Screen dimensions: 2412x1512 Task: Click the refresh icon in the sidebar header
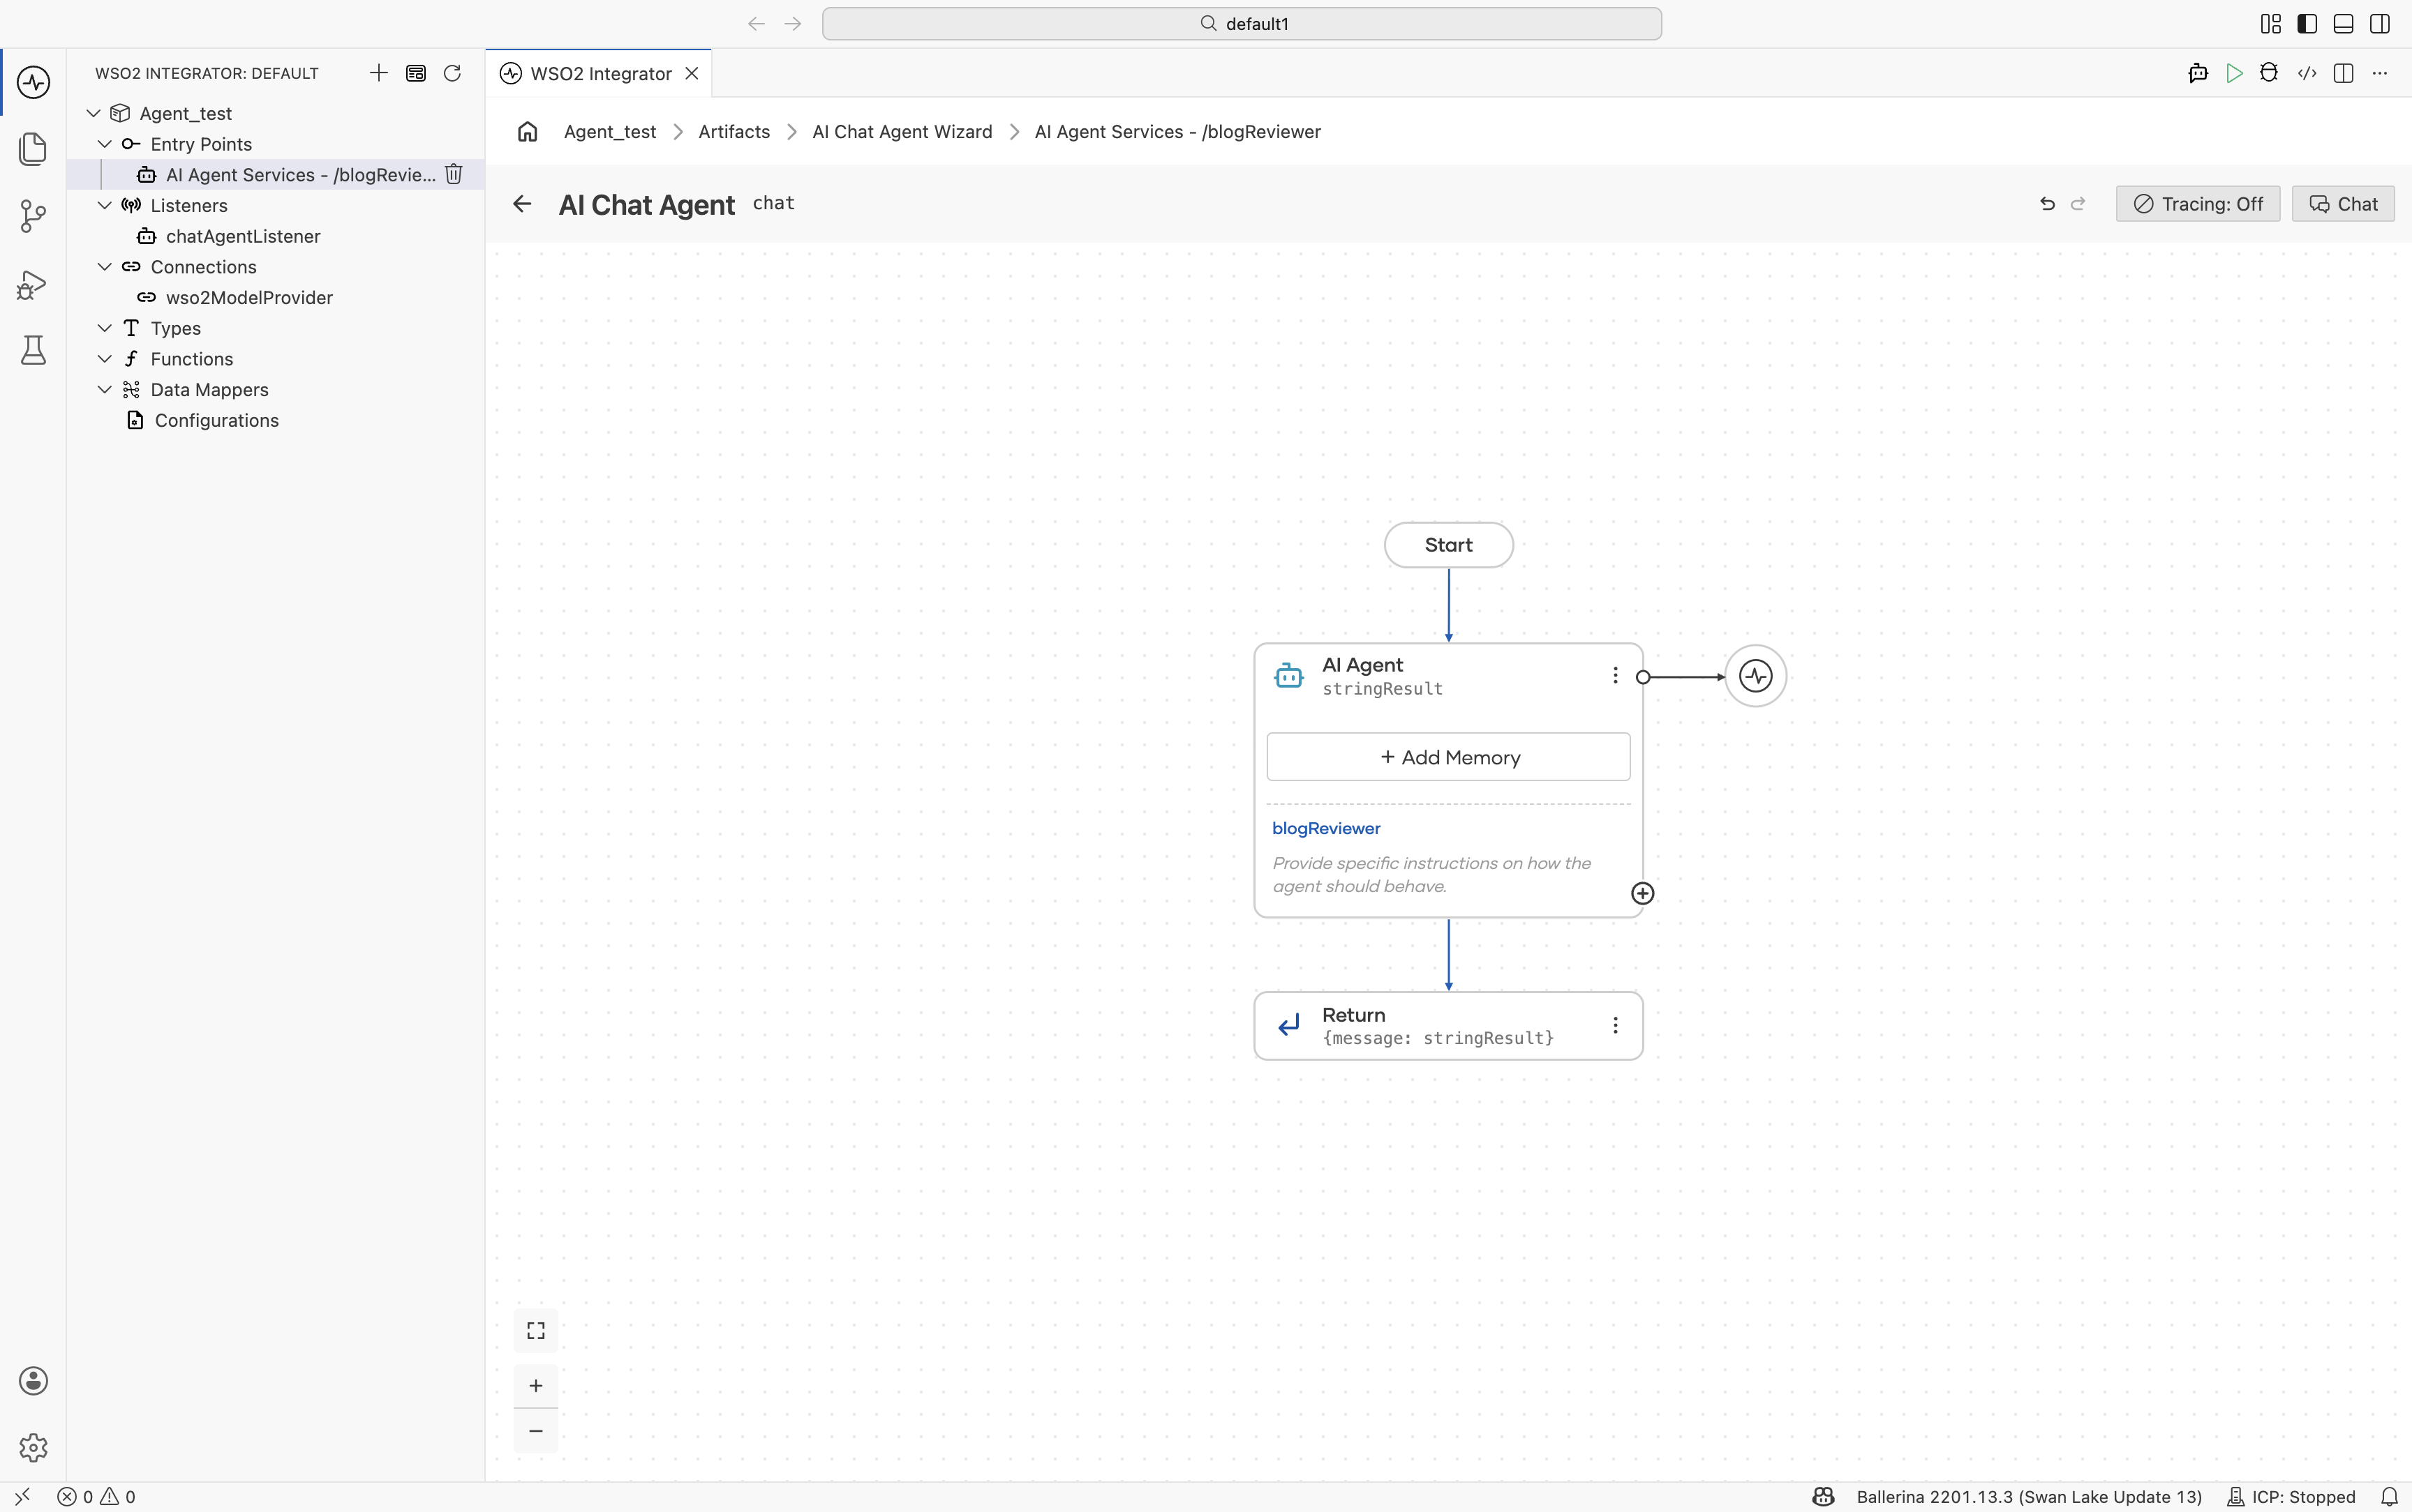click(452, 73)
